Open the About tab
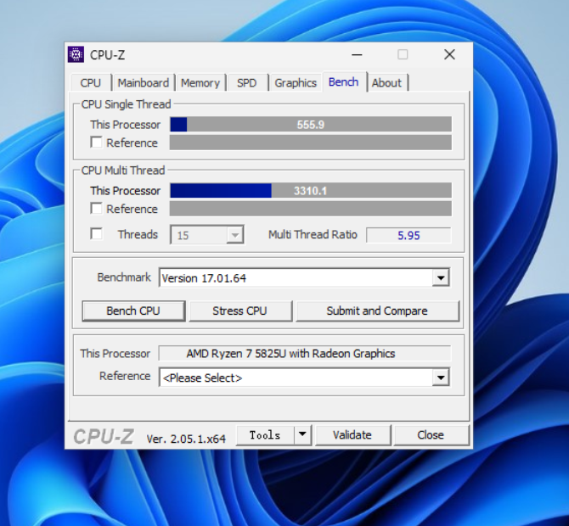 coord(386,82)
